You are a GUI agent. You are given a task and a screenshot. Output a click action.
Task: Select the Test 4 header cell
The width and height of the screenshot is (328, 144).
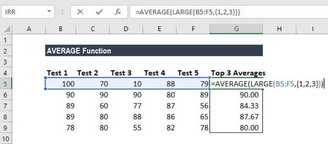click(159, 73)
